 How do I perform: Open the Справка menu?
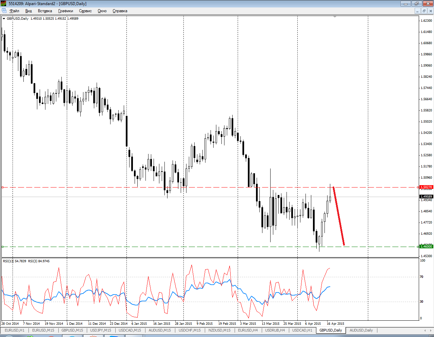coord(120,11)
